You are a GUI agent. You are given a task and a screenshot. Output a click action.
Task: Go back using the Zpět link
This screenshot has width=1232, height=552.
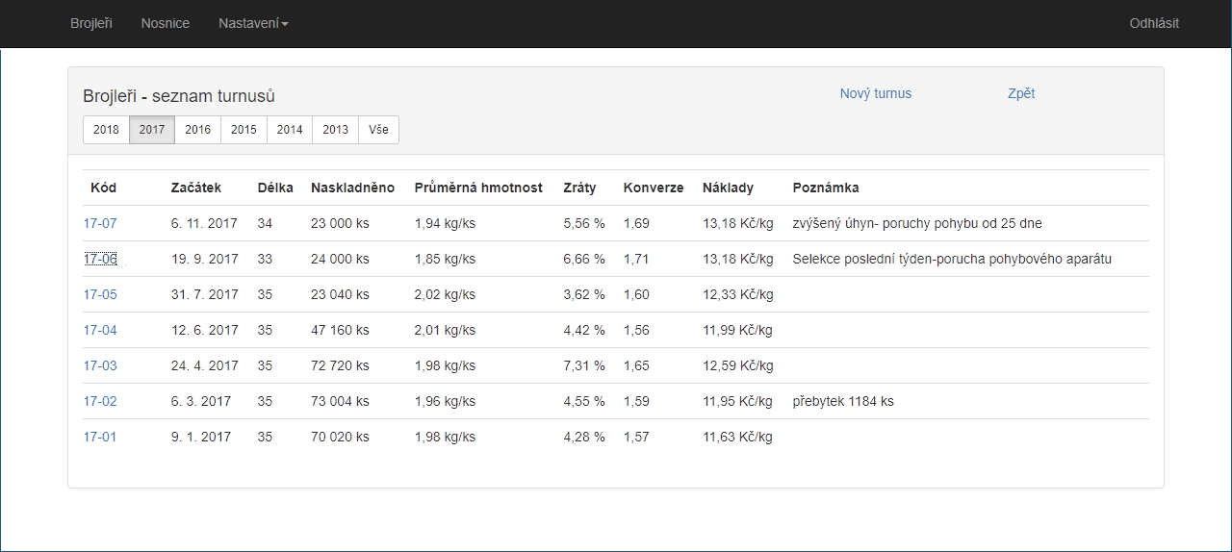click(x=1021, y=93)
